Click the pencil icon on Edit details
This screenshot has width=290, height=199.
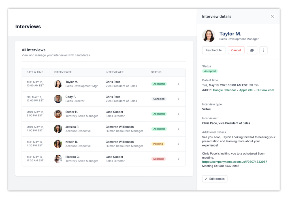(206, 179)
